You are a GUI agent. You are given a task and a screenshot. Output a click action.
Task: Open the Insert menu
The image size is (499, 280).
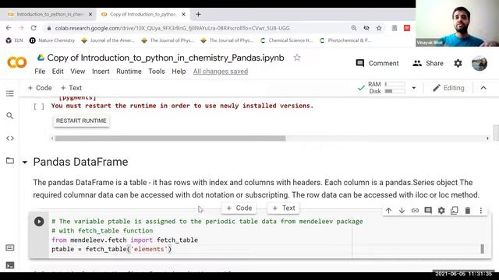101,72
